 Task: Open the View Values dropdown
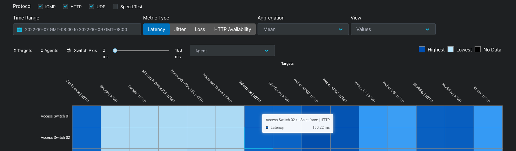point(393,29)
